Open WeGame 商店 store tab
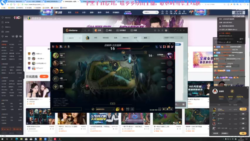The width and height of the screenshot is (250, 141). [109, 30]
